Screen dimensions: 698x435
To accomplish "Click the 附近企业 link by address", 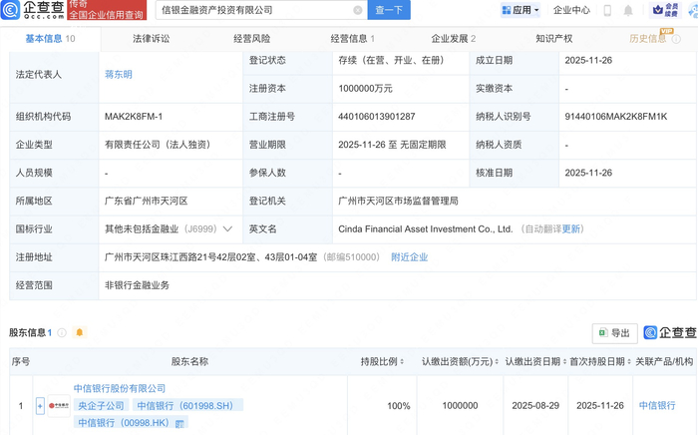I will click(409, 256).
